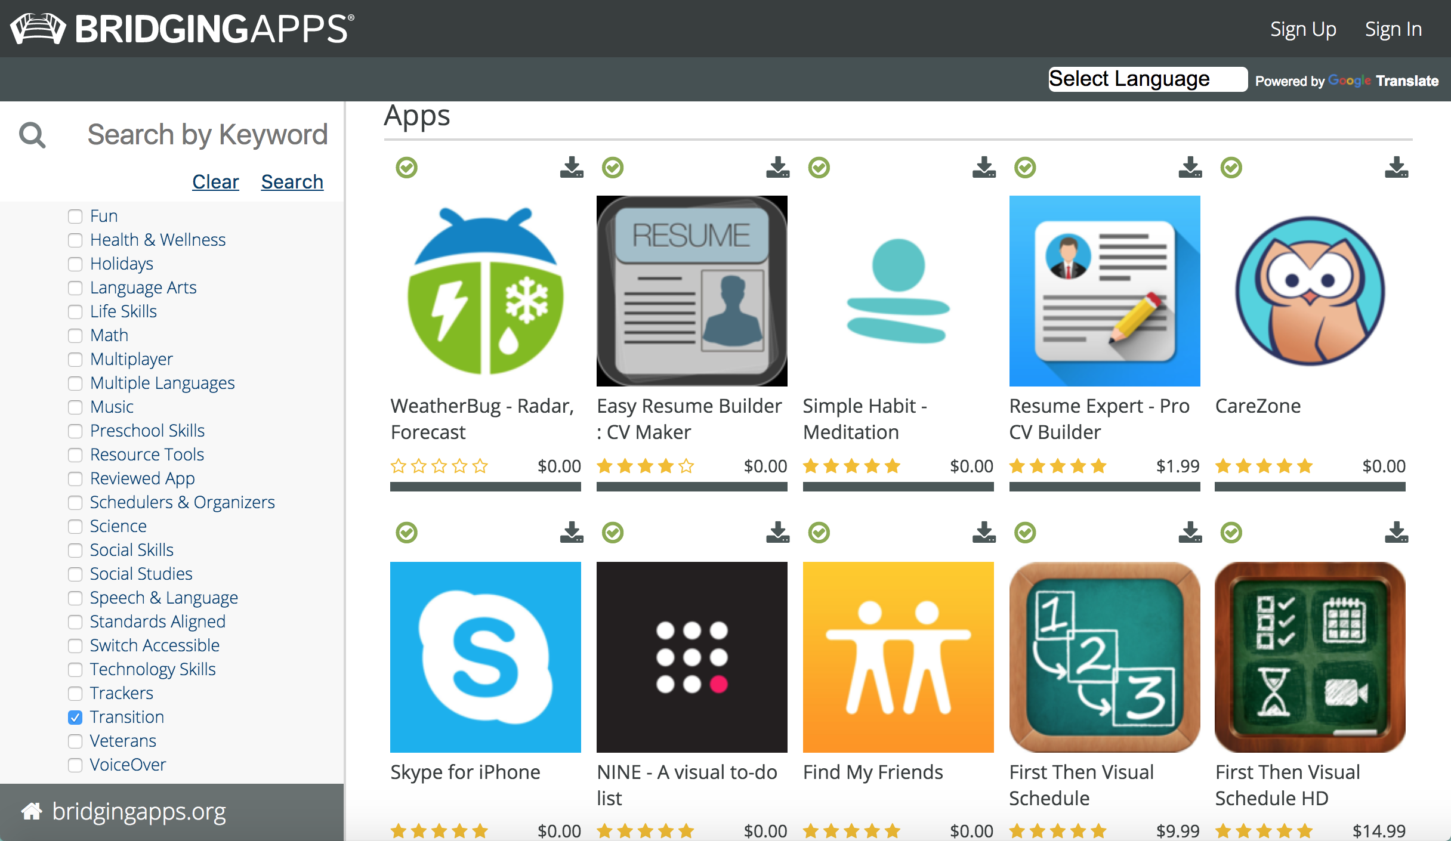The width and height of the screenshot is (1451, 841).
Task: Open the Find My Friends title link
Action: (873, 772)
